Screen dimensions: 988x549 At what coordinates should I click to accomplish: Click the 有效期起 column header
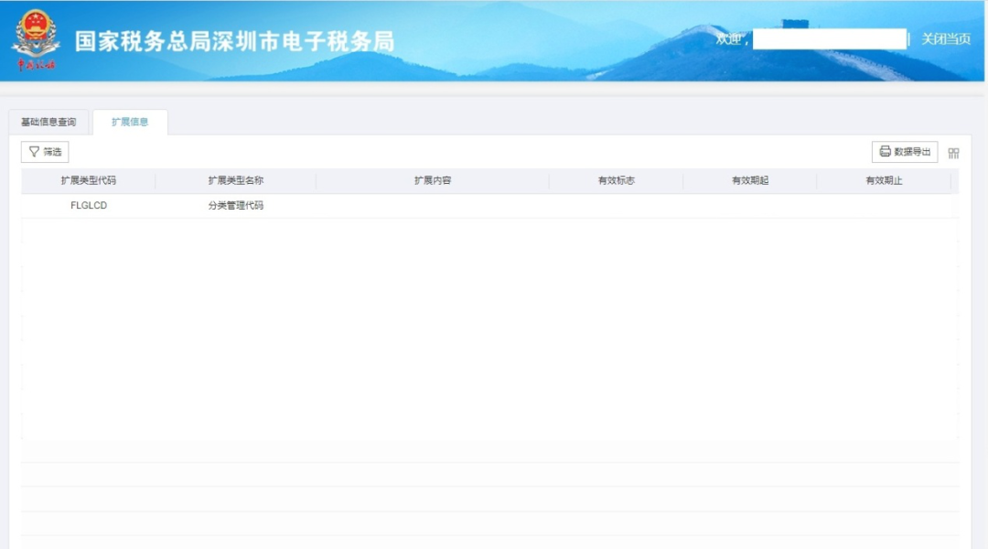tap(750, 180)
